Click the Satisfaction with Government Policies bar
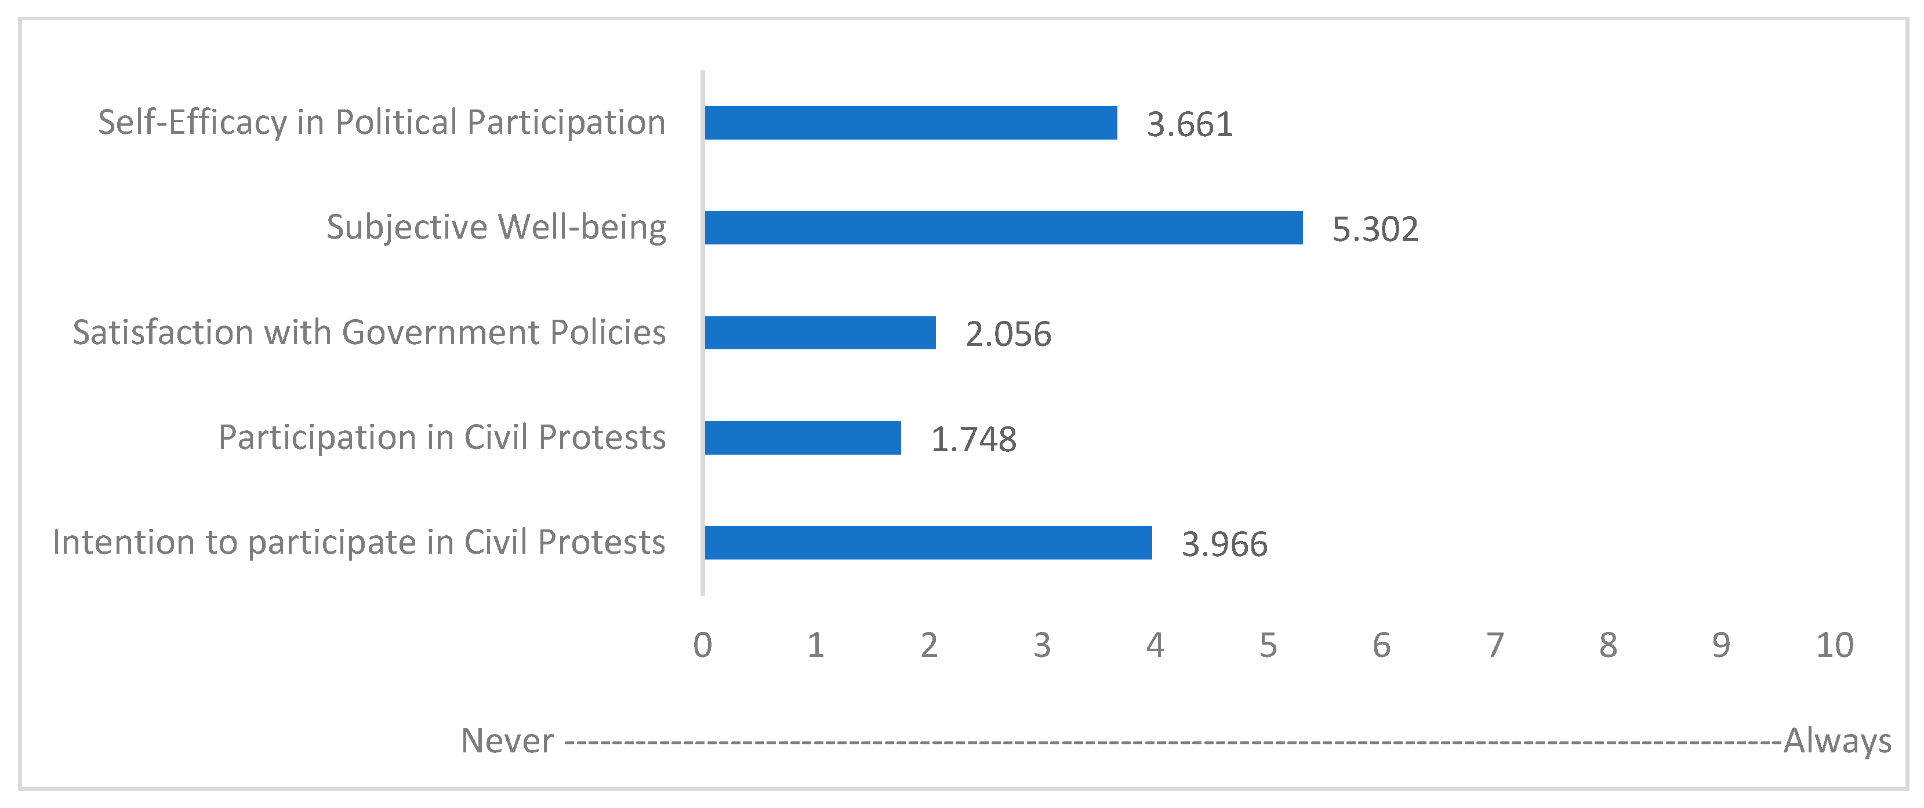This screenshot has height=808, width=1924. [819, 332]
